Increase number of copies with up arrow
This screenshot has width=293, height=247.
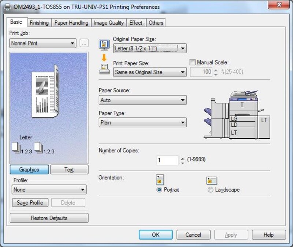coord(183,159)
